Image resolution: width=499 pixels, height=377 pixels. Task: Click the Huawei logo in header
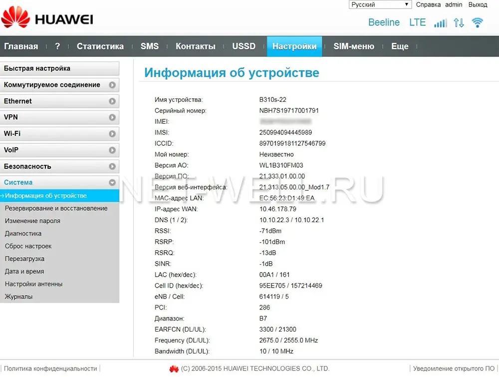click(47, 18)
